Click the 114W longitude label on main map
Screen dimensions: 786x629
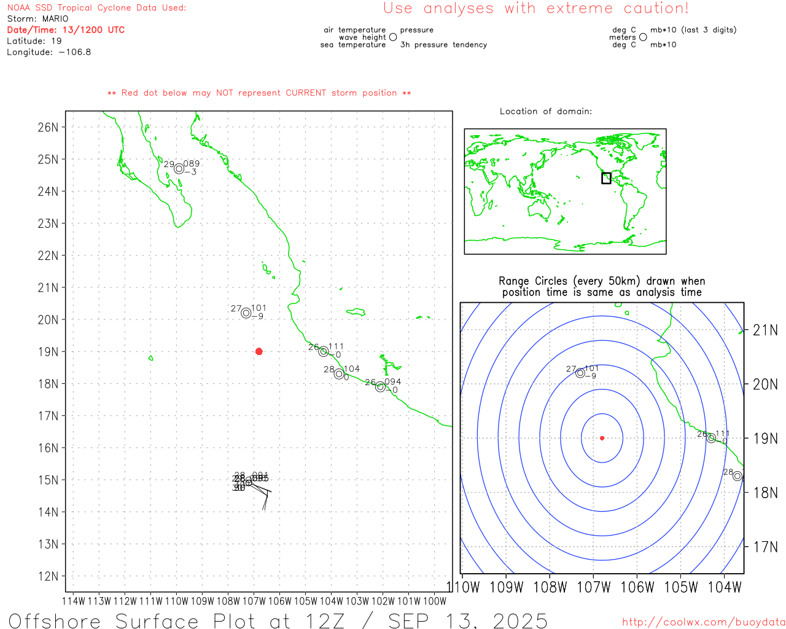[74, 601]
